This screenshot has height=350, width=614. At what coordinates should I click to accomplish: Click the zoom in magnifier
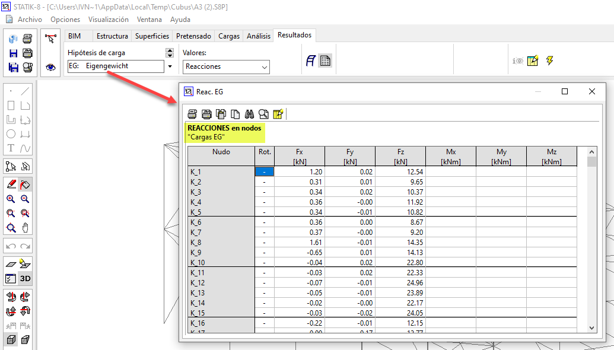point(11,199)
